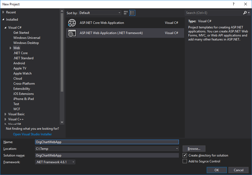Screen dimensions: 252x175
Task: Toggle Create directory for solution checkbox
Action: 185,155
